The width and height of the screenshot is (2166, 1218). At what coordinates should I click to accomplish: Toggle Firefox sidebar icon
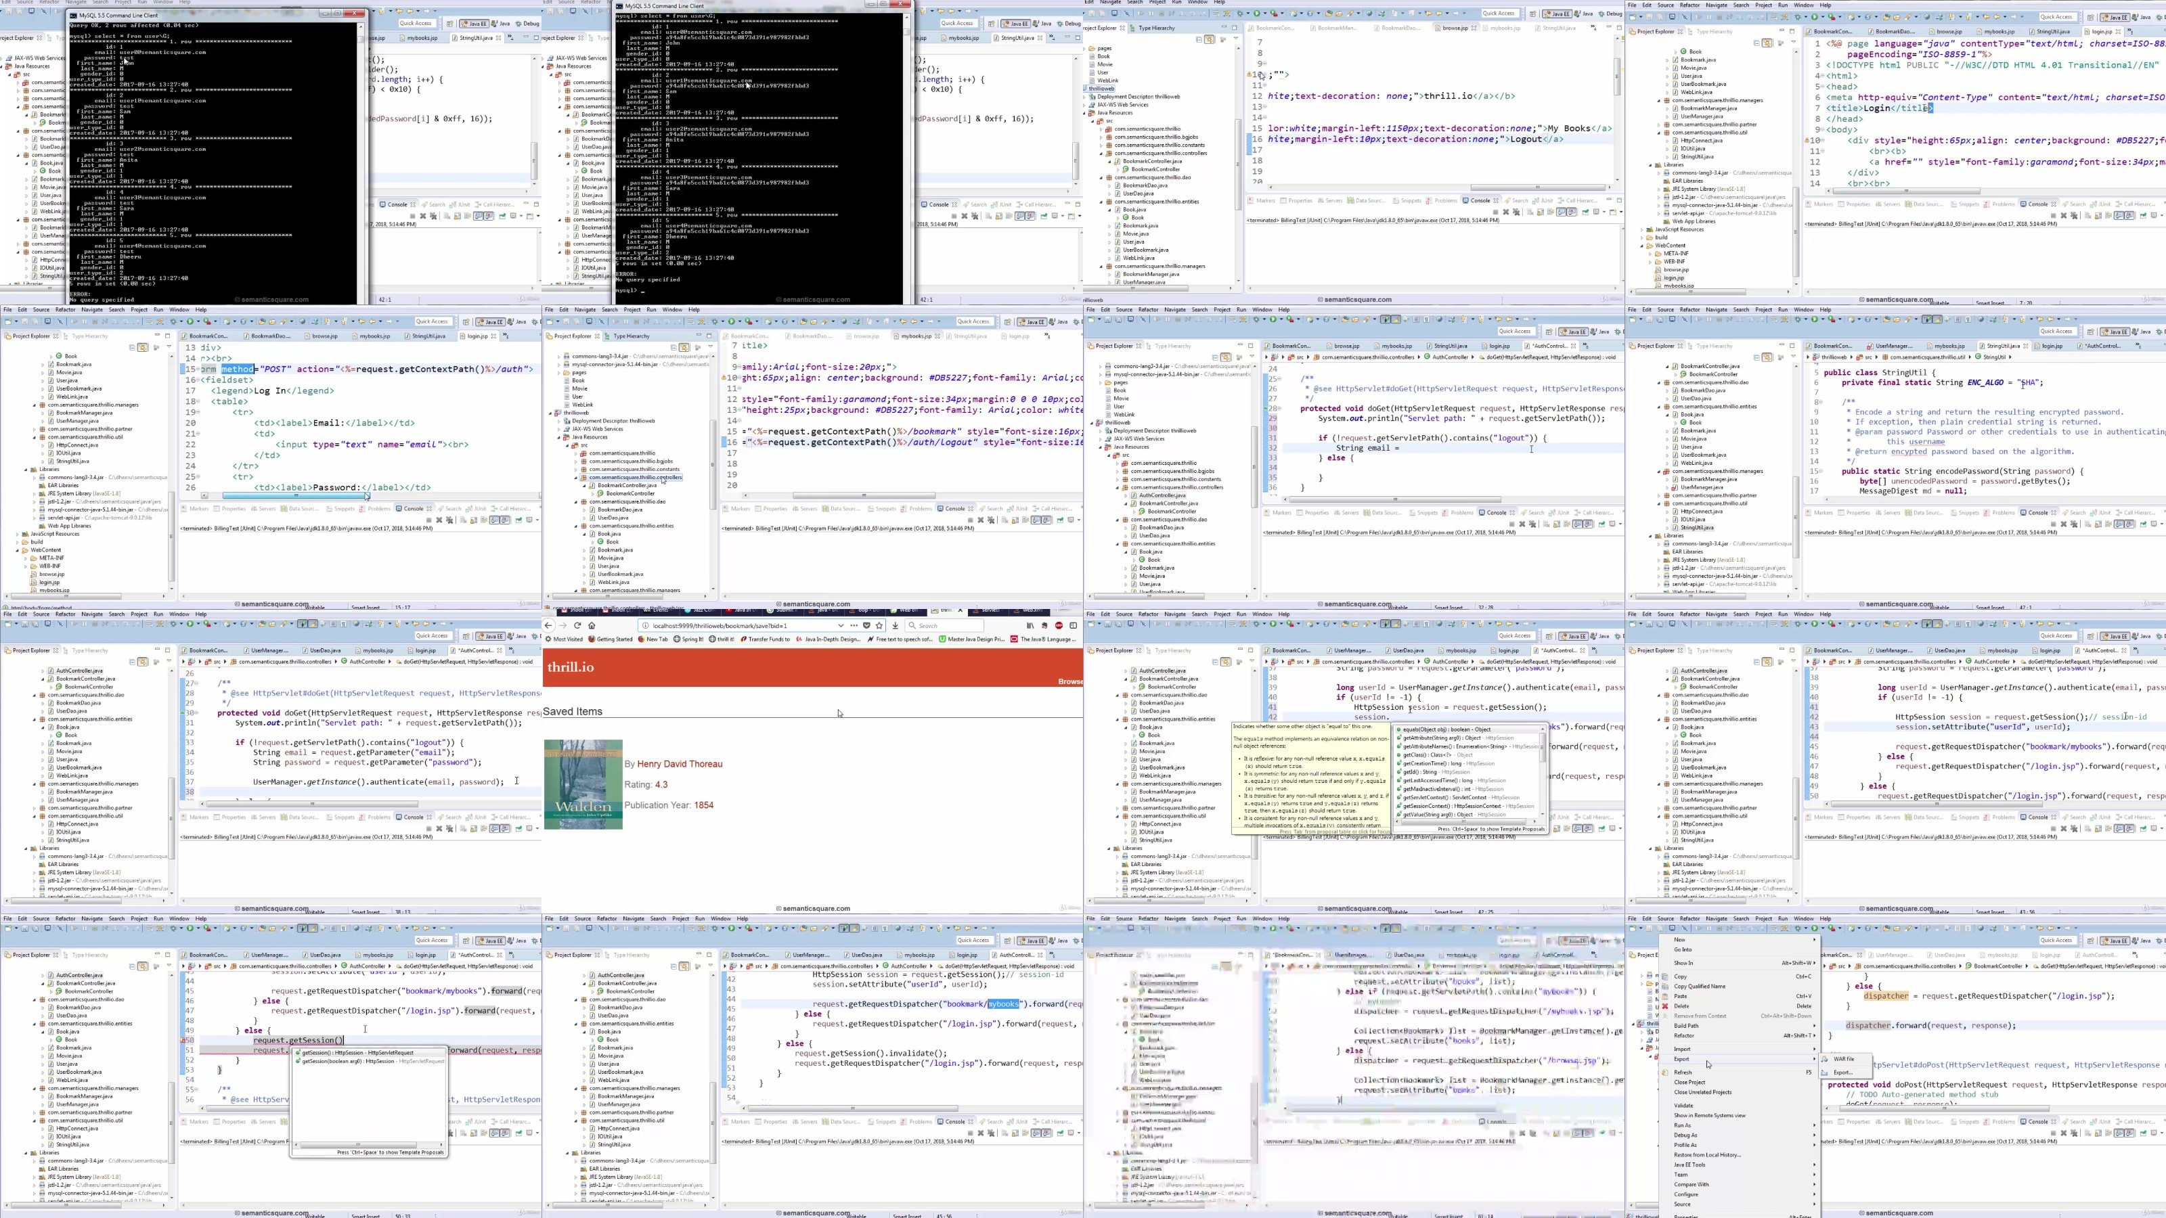click(1074, 625)
